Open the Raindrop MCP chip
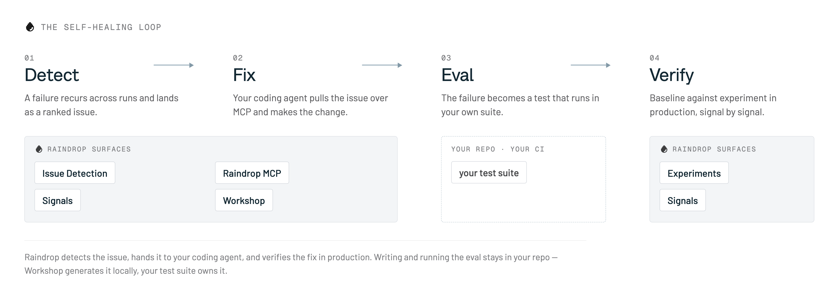Viewport: 832px width, 289px height. tap(252, 173)
